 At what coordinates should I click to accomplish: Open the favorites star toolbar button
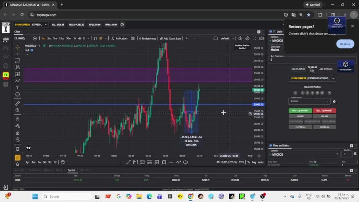click(x=17, y=158)
